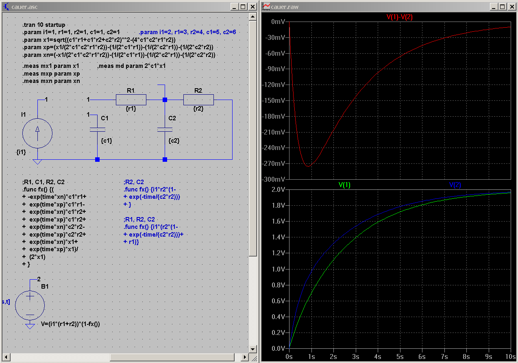The image size is (518, 363).
Task: Click the {i1} value label
Action: click(x=21, y=152)
